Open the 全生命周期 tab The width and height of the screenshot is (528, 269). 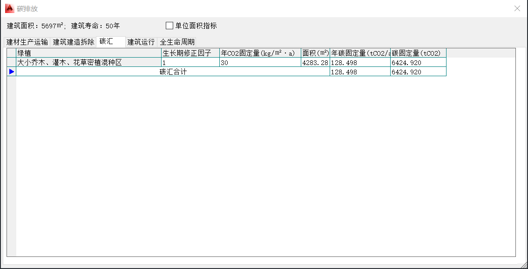coord(177,42)
